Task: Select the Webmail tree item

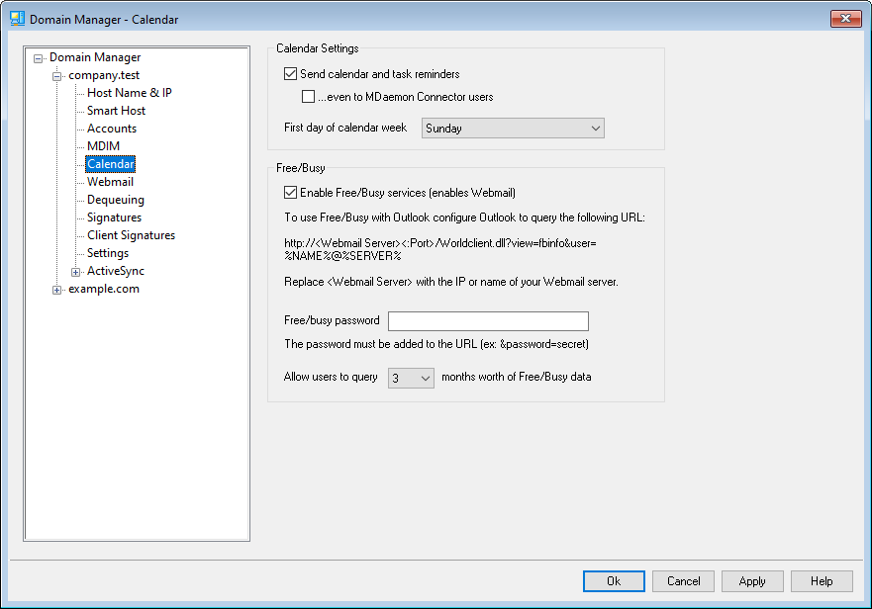Action: tap(110, 182)
